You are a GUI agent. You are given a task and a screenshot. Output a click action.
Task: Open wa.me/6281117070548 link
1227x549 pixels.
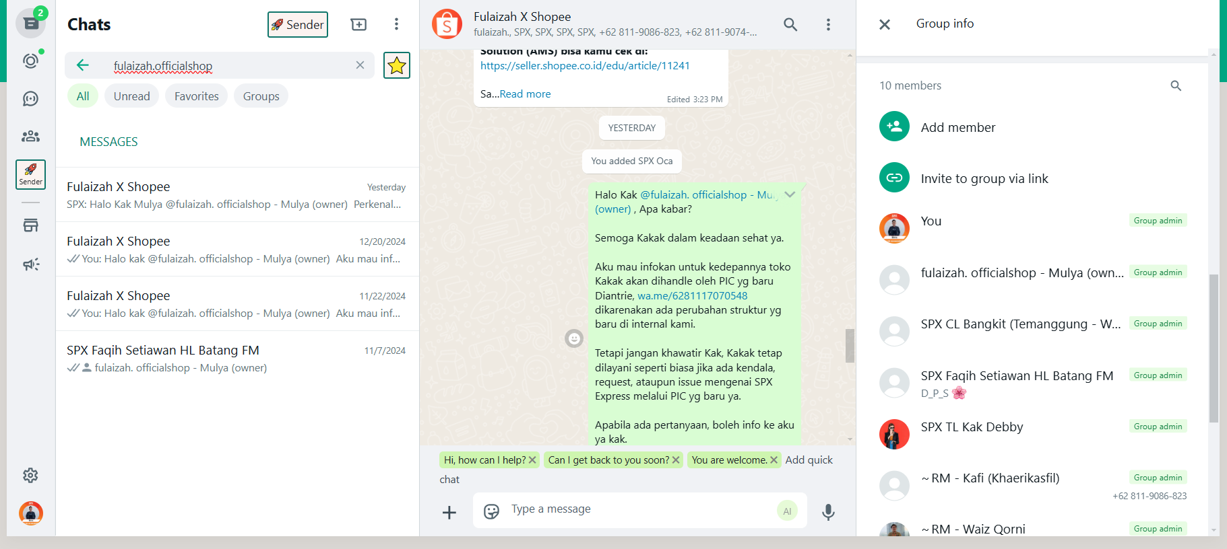tap(692, 296)
